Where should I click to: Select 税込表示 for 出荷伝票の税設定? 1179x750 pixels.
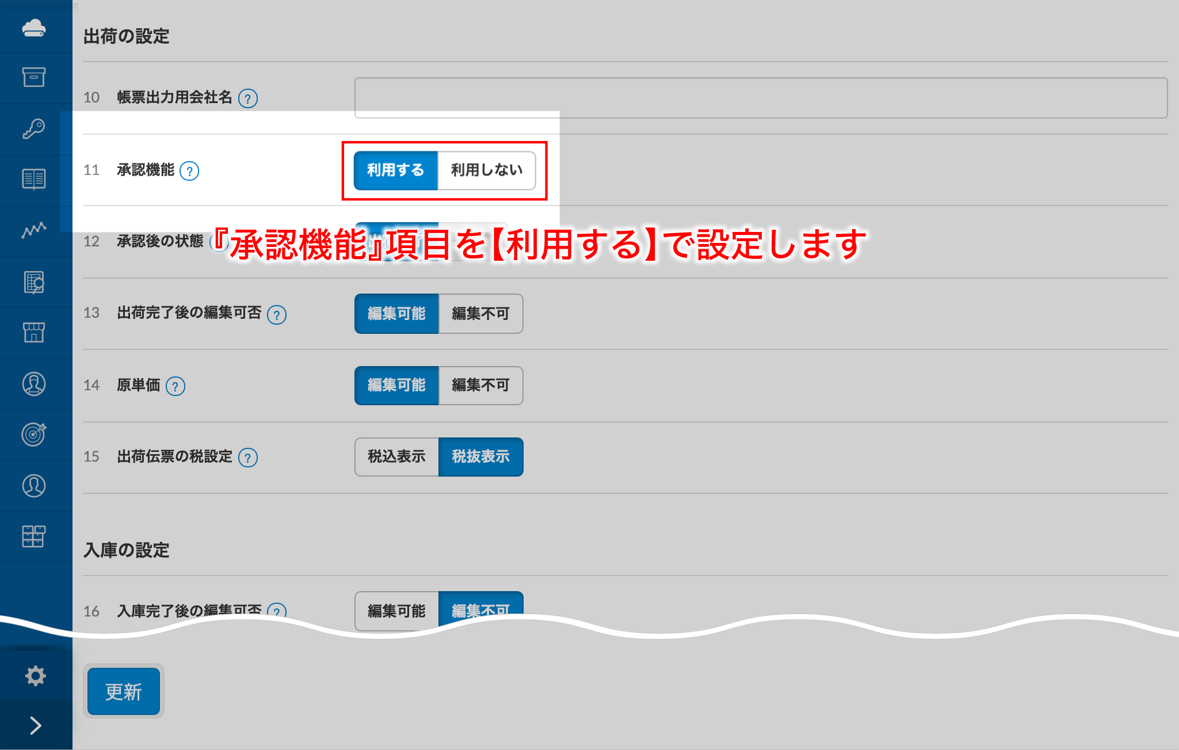(396, 456)
